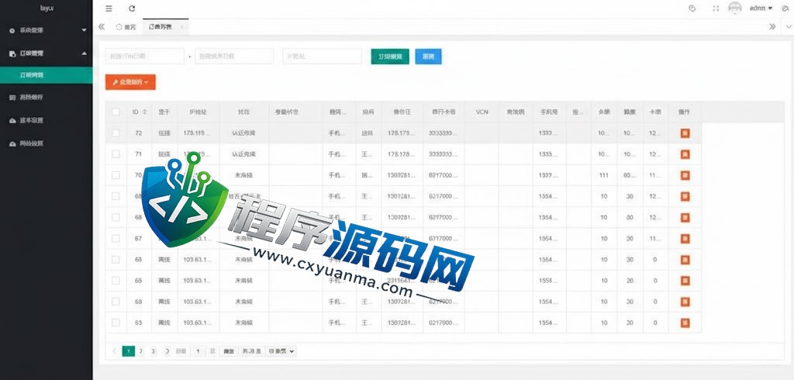Click the page-jump number input
The width and height of the screenshot is (794, 380).
tap(198, 351)
